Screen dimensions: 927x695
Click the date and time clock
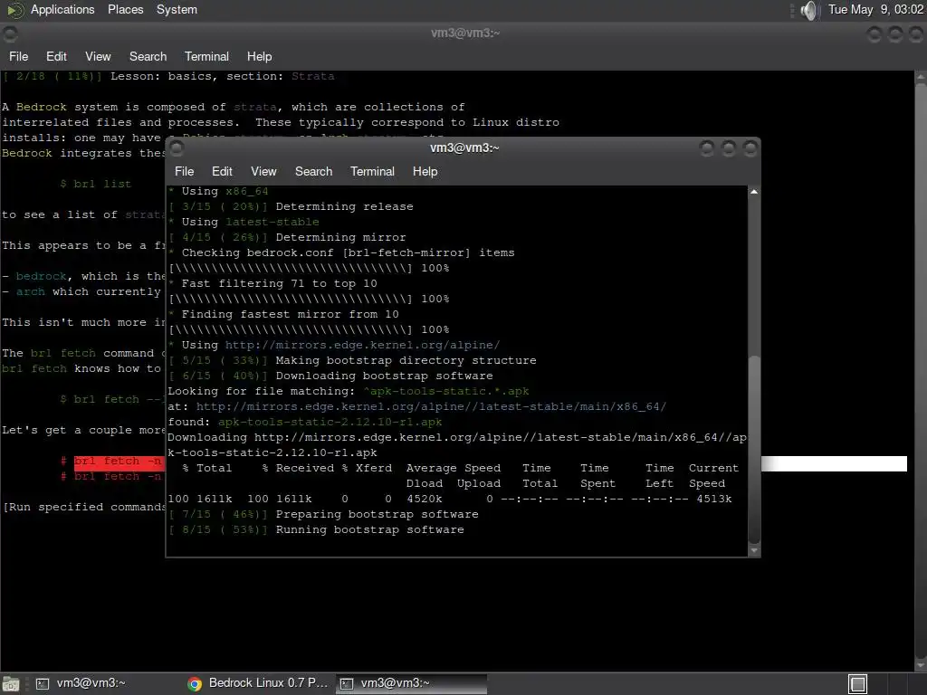[875, 9]
